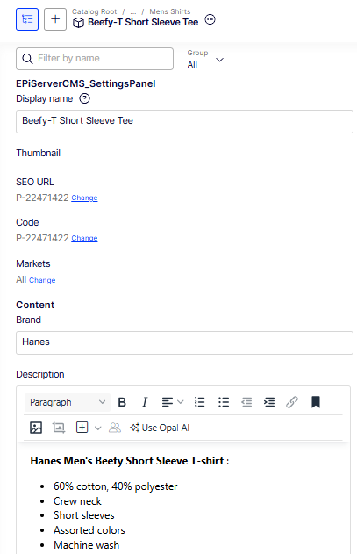Open the Mens Shirts breadcrumb
The height and width of the screenshot is (554, 357).
point(170,11)
